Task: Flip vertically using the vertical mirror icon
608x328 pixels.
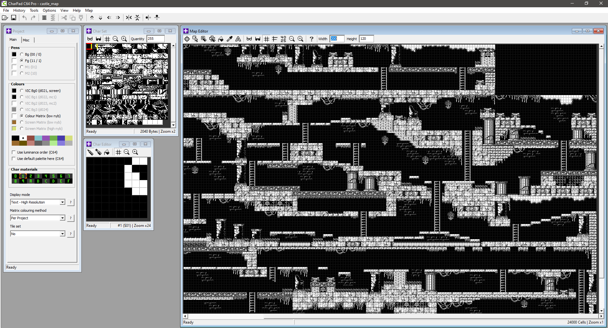Action: pyautogui.click(x=137, y=18)
